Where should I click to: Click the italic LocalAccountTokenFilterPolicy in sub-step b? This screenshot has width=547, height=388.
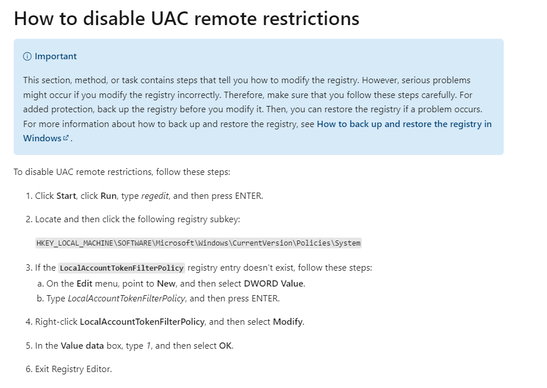tap(126, 299)
